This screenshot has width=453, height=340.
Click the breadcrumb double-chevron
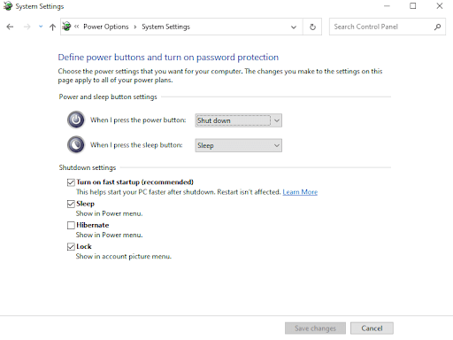pos(77,27)
